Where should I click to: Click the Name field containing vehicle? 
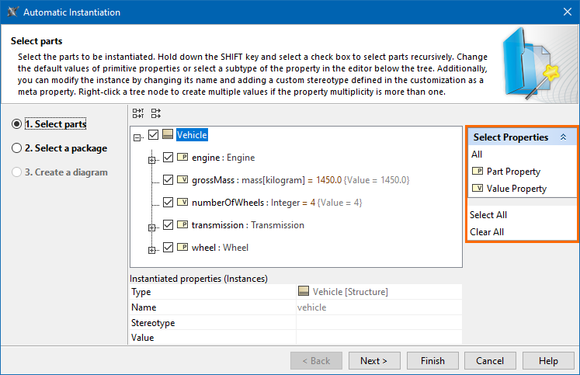coord(379,307)
